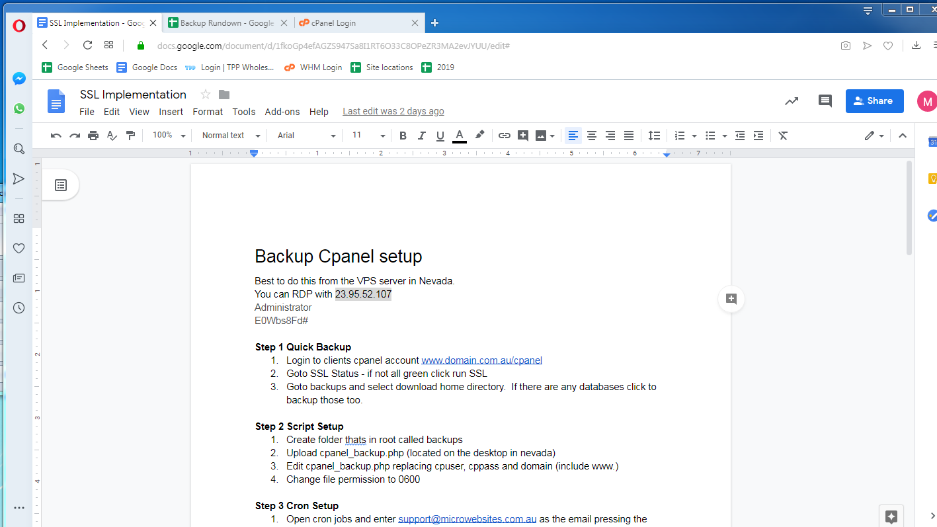
Task: Open the insert image dropdown
Action: click(545, 136)
